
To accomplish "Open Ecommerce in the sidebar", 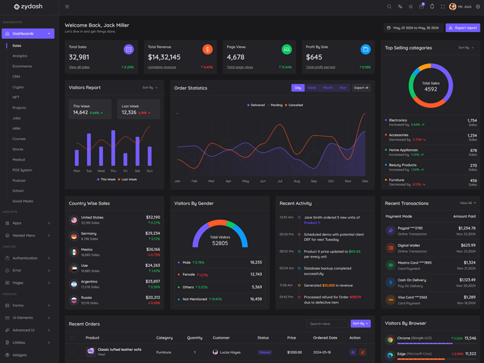I will coord(22,66).
